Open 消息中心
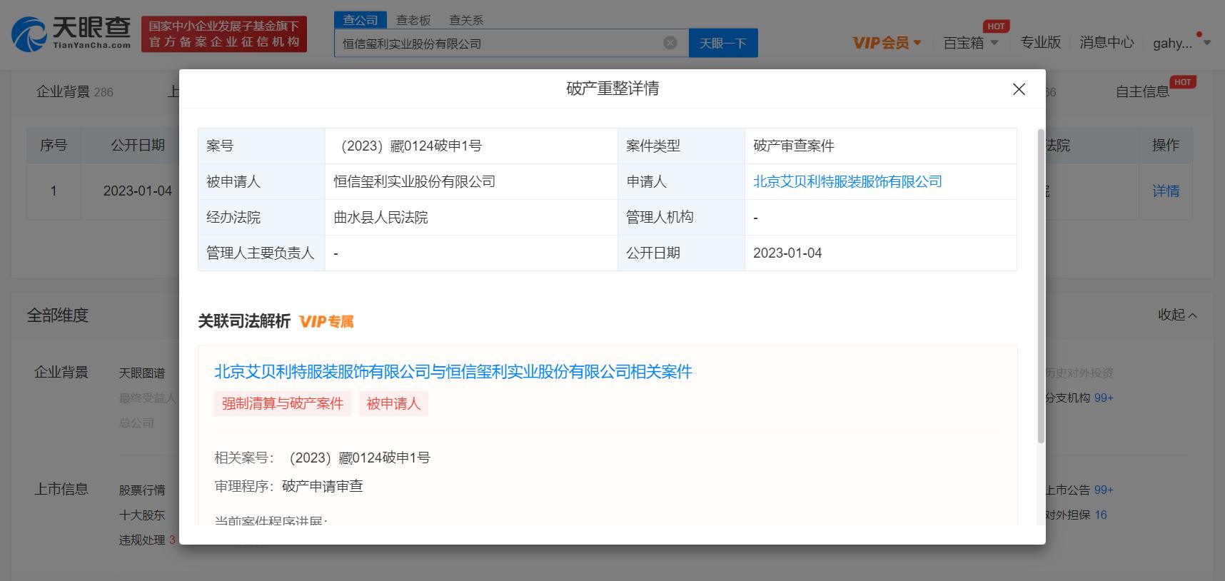 click(1106, 43)
